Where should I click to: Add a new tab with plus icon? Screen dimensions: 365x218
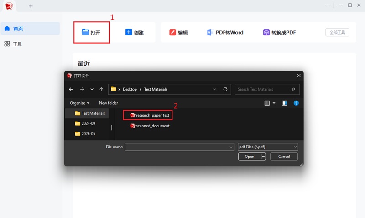click(x=31, y=6)
